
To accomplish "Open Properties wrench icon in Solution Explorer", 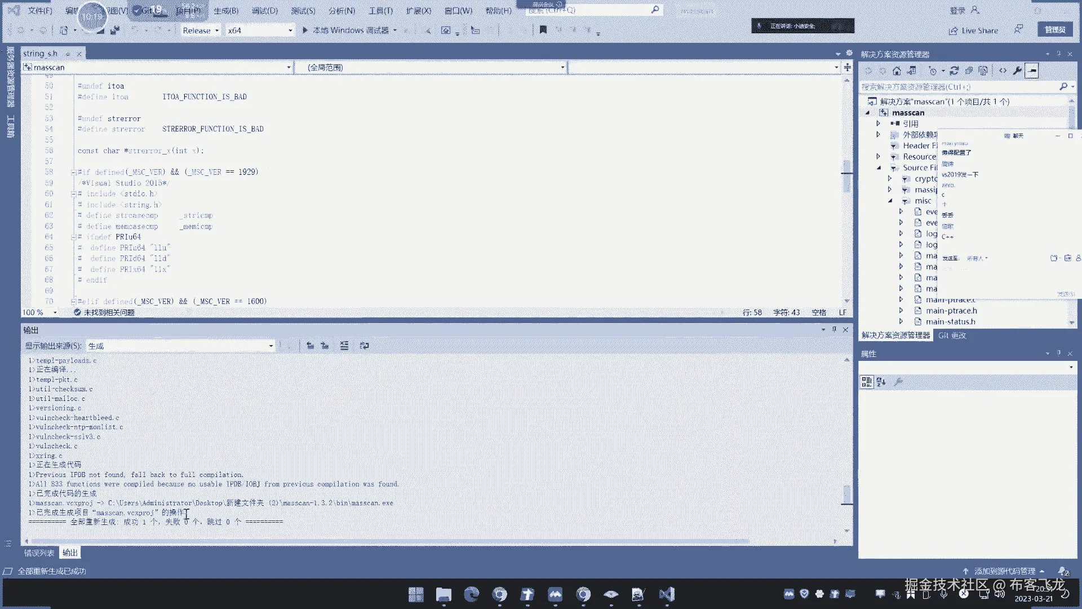I will [x=1017, y=71].
